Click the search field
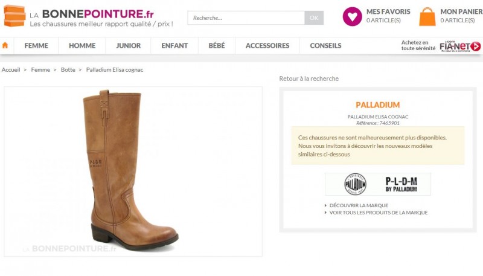Screen dimensions: 483x276 pyautogui.click(x=246, y=18)
